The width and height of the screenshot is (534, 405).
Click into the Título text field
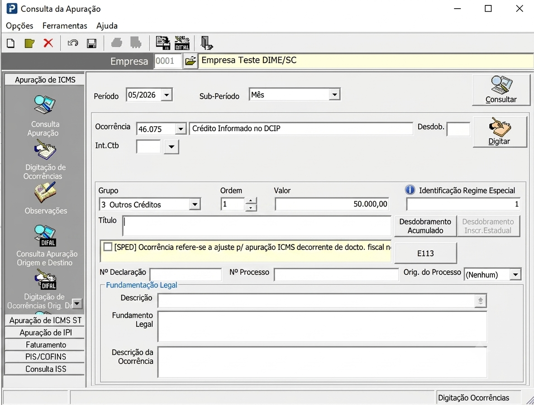257,226
